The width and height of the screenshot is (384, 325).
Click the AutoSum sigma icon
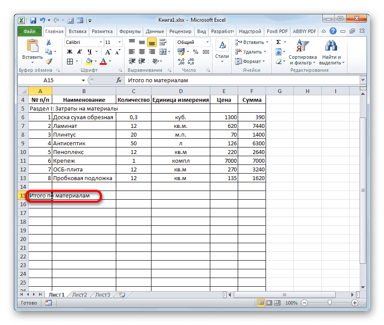click(278, 42)
